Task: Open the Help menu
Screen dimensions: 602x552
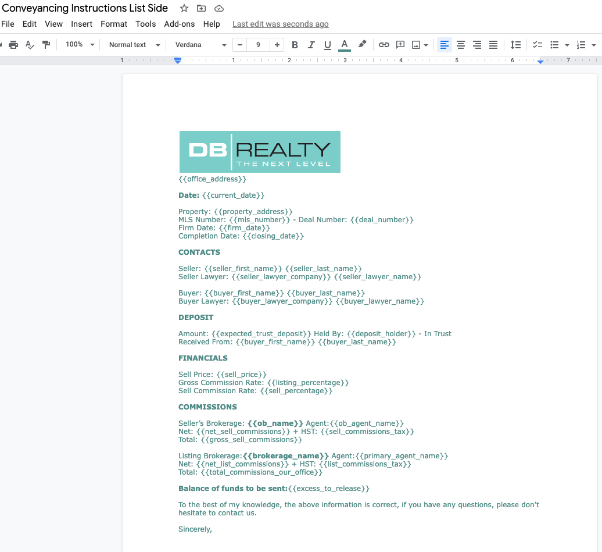Action: pyautogui.click(x=212, y=24)
